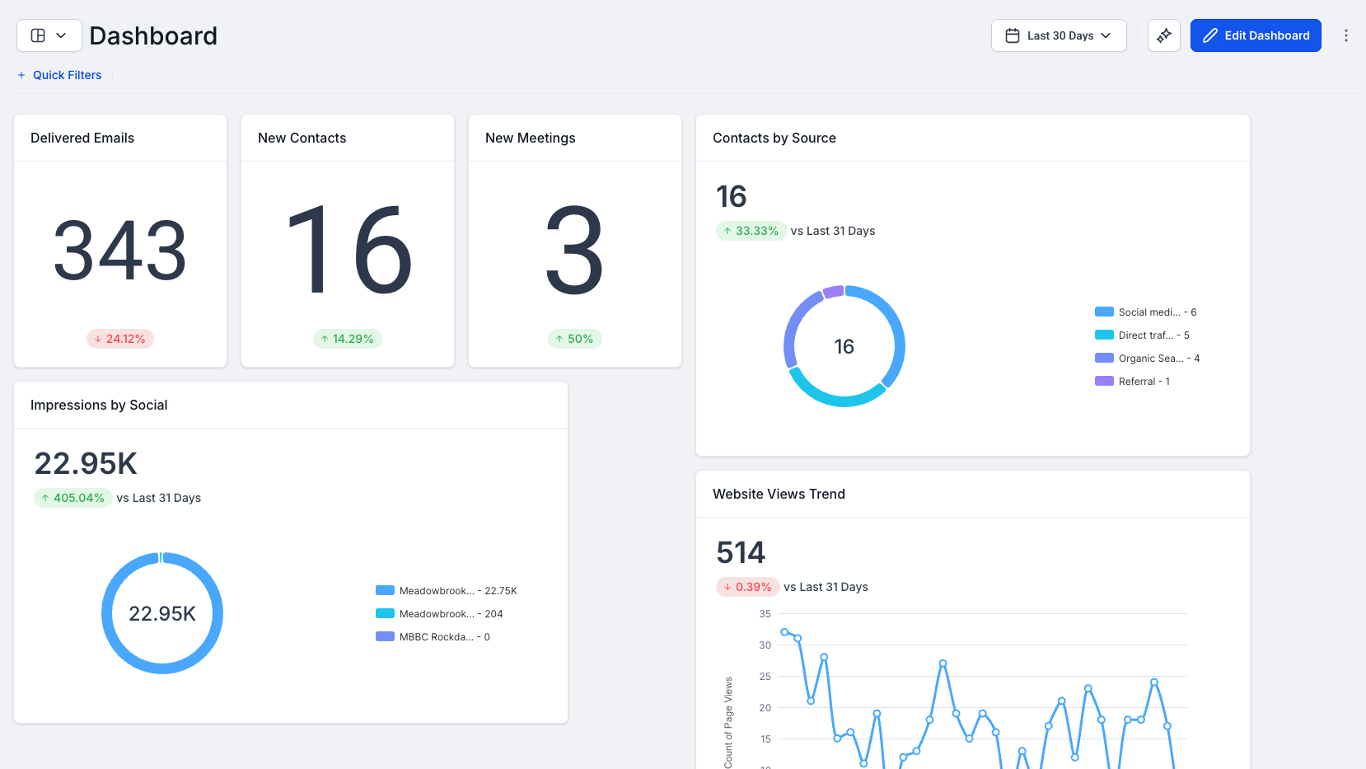1366x769 pixels.
Task: Click the Website Views Trend card title
Action: 779,494
